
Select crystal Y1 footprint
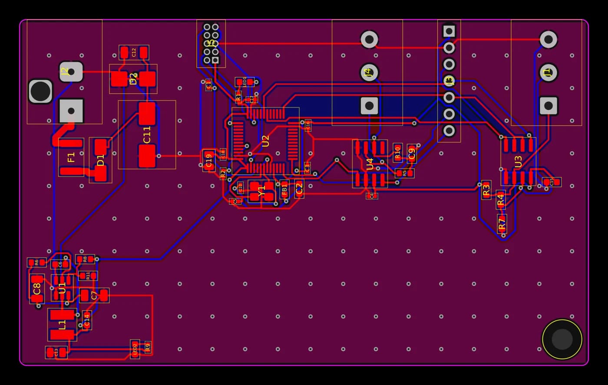261,191
